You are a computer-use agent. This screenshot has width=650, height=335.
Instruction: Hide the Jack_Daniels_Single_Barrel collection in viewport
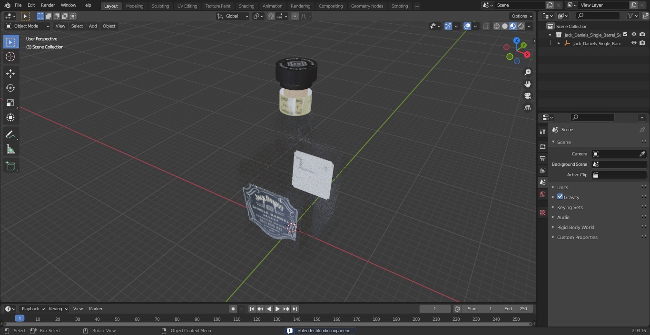pyautogui.click(x=634, y=34)
